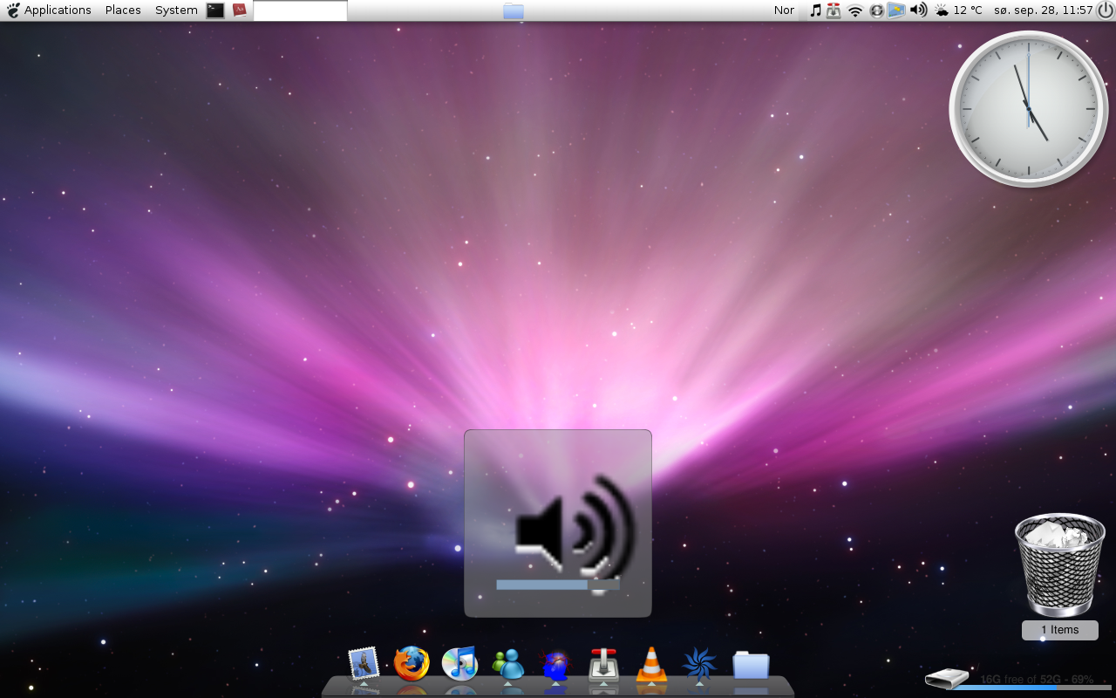This screenshot has height=698, width=1116.
Task: Click the weather cloud icon
Action: pos(942,10)
